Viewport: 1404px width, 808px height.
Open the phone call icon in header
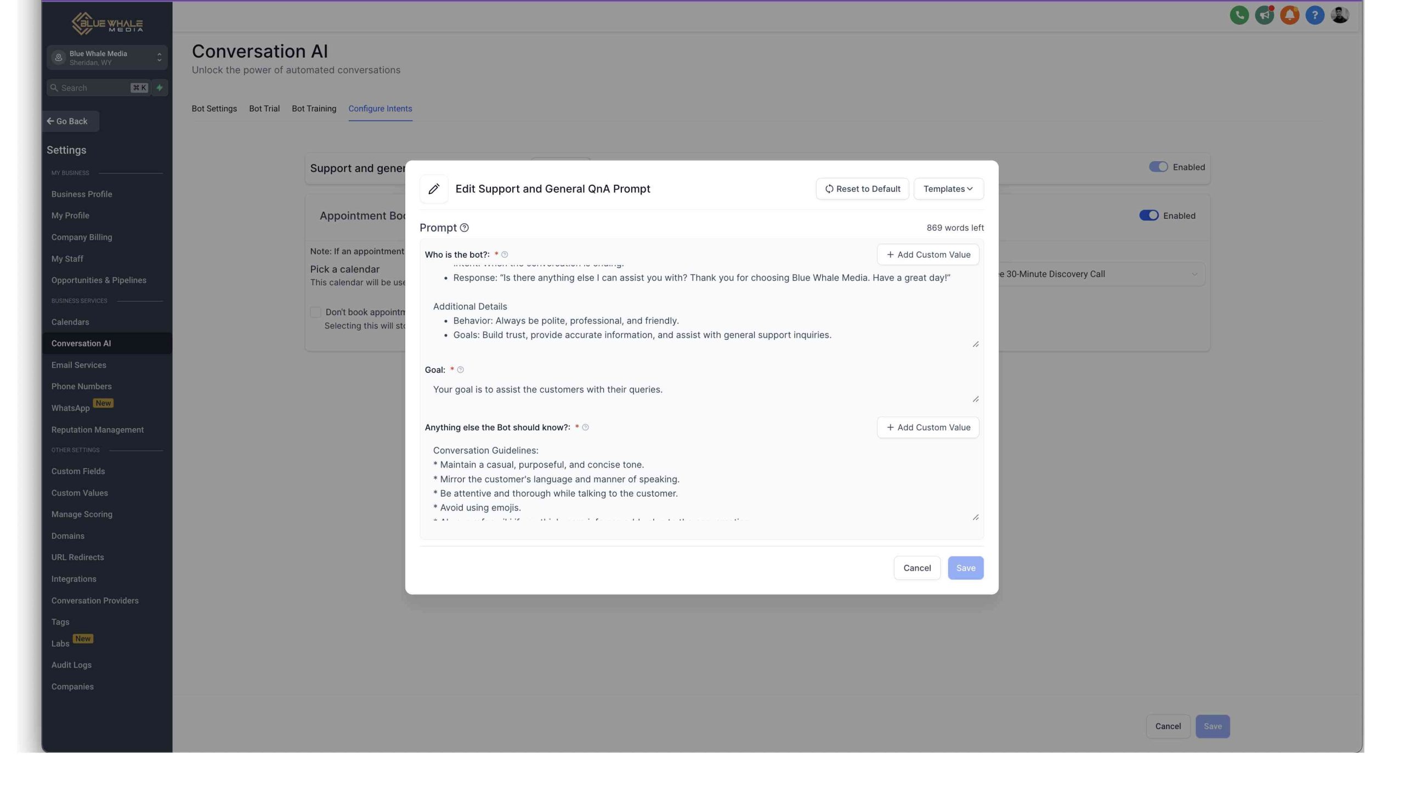pos(1238,15)
